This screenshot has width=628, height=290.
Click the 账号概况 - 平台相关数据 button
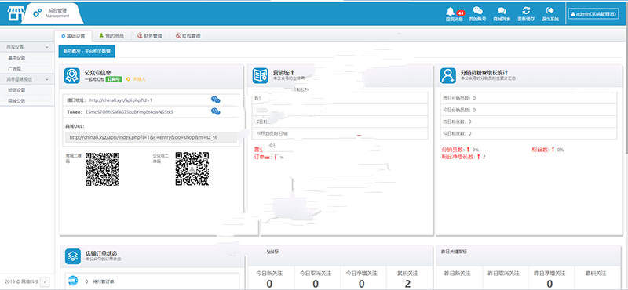(87, 51)
